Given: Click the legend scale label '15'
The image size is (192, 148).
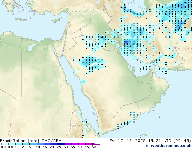Looking at the screenshot, I should coord(45,147).
